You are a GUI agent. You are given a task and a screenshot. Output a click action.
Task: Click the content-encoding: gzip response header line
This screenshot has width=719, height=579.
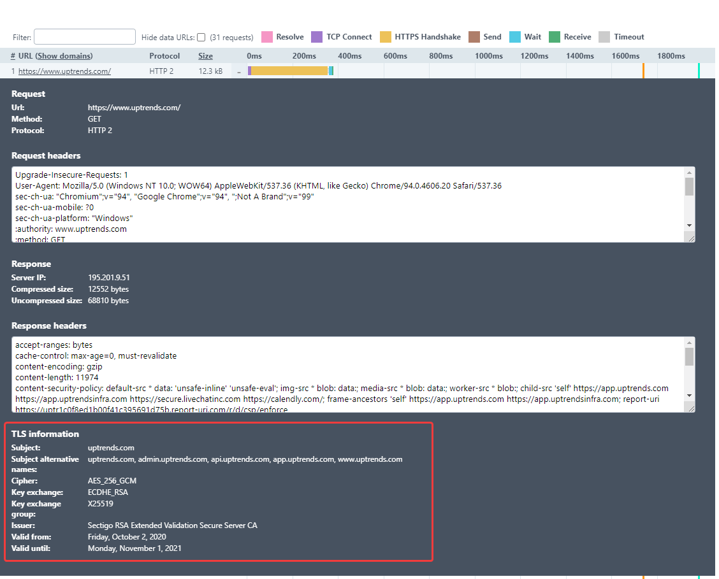pos(59,367)
